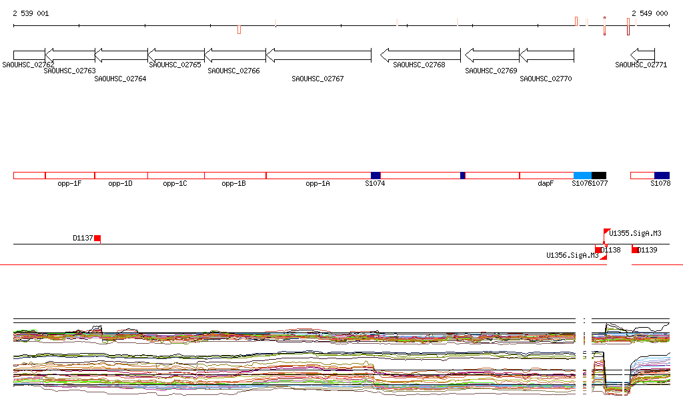This screenshot has height=407, width=683.
Task: Click the red D1139 marker square
Action: coord(635,250)
